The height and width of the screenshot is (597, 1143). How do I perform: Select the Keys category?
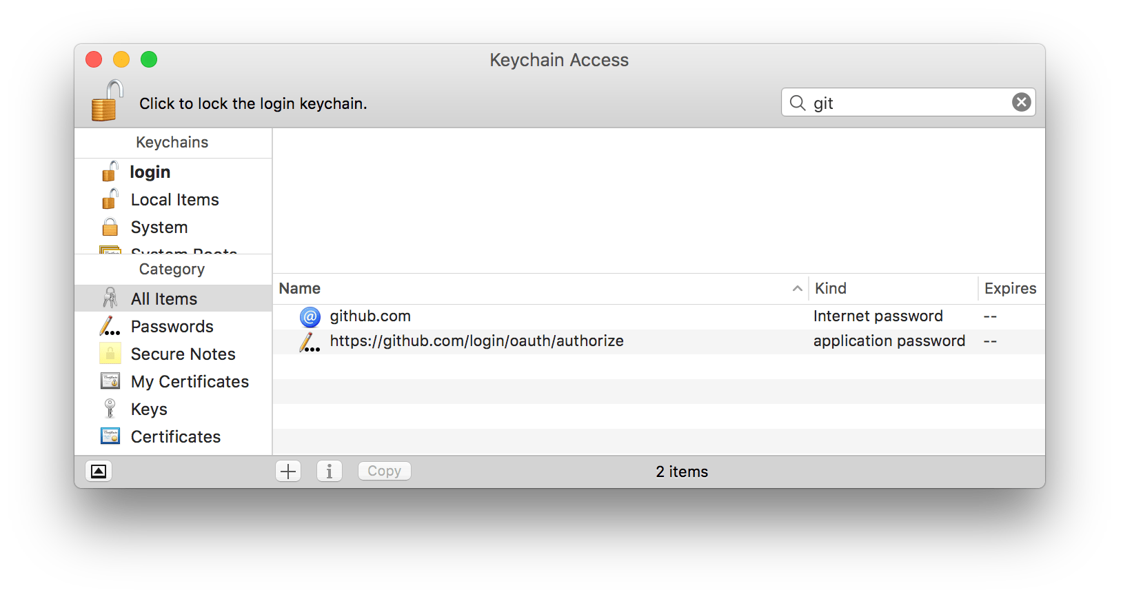pos(149,409)
